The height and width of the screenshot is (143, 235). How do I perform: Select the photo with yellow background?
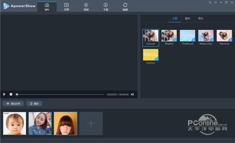pos(65,124)
